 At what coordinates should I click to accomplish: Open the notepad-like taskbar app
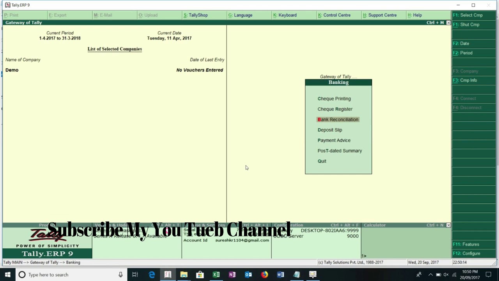pos(297,275)
